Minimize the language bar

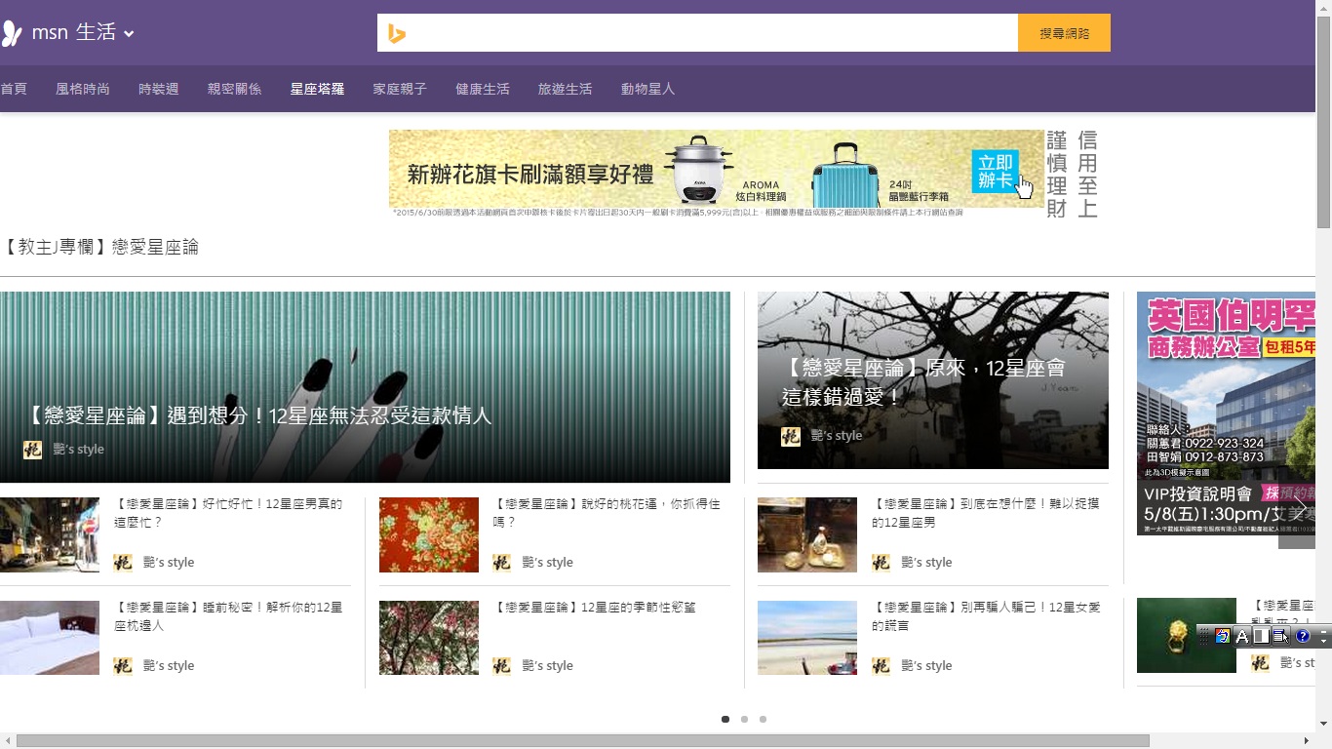(1323, 631)
